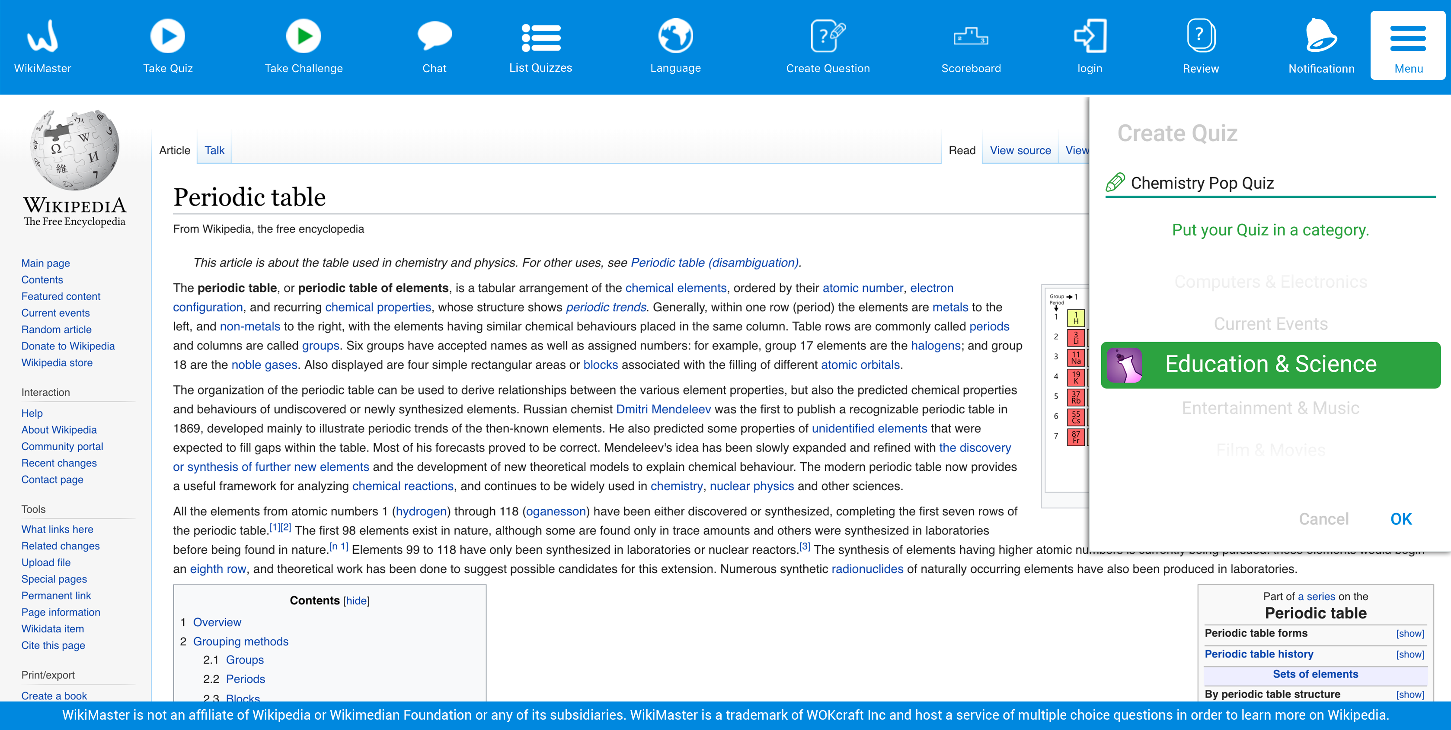Open the Chat bubble icon
The image size is (1451, 730).
(434, 36)
